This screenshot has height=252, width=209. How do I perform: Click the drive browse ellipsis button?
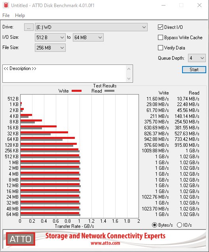coord(29,27)
